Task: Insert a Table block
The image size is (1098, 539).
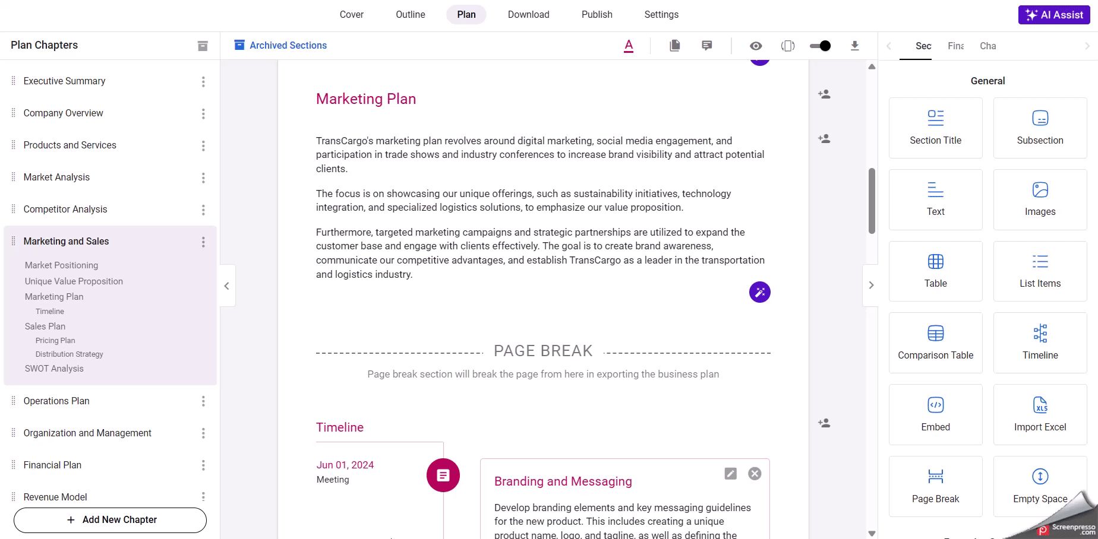Action: click(x=936, y=271)
